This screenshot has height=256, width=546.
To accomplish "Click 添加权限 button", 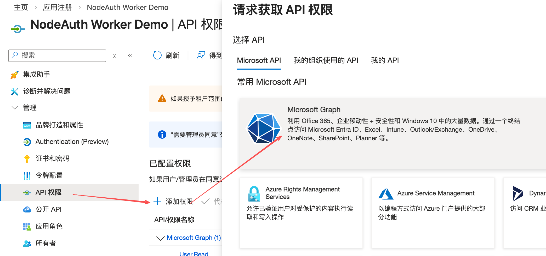I will point(173,202).
